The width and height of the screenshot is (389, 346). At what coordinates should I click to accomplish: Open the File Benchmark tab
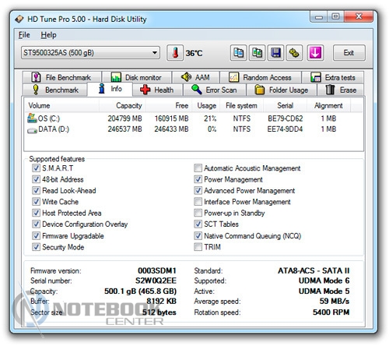pos(62,77)
